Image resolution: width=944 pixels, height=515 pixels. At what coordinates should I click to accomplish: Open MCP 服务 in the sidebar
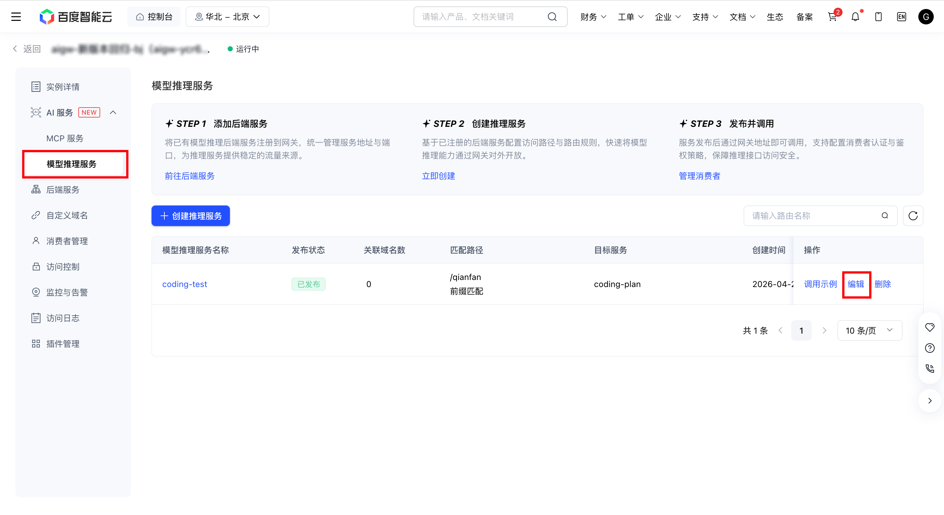[x=65, y=138]
